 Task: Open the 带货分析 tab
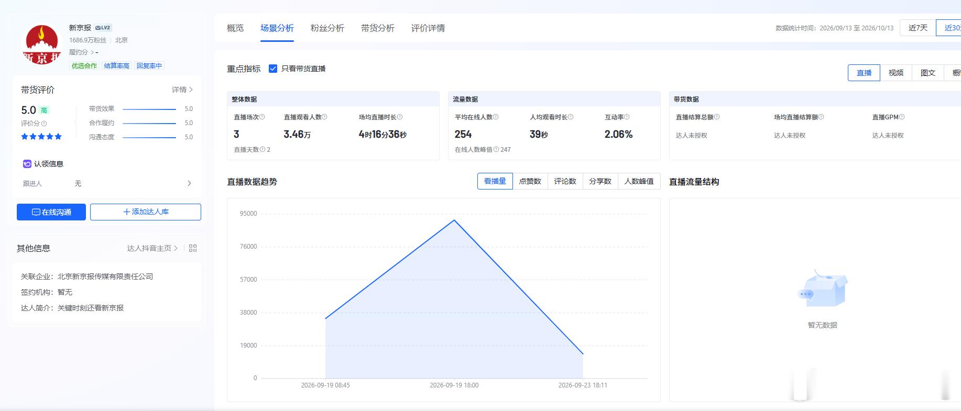(x=378, y=28)
